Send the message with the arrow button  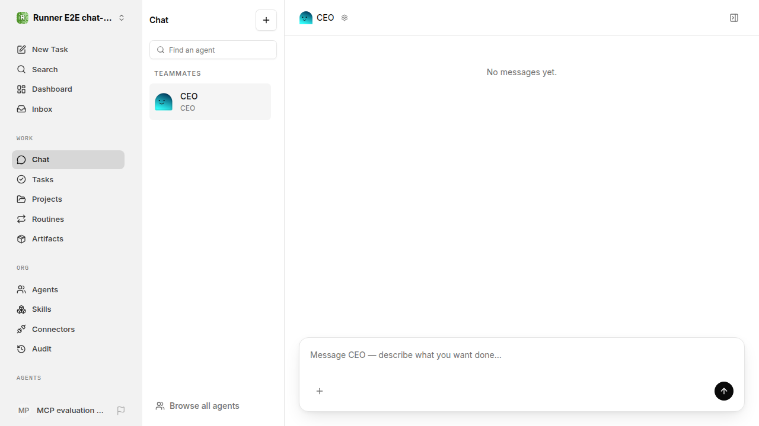coord(724,391)
